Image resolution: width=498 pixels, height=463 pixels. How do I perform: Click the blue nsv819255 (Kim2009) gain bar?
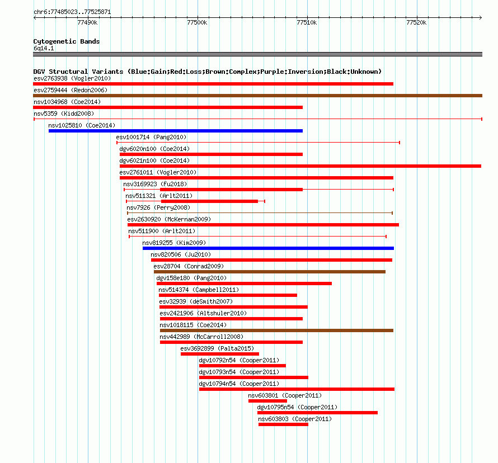click(268, 248)
